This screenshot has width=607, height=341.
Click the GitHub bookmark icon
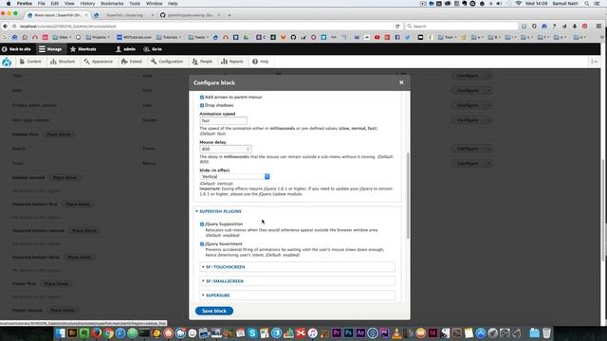(293, 38)
